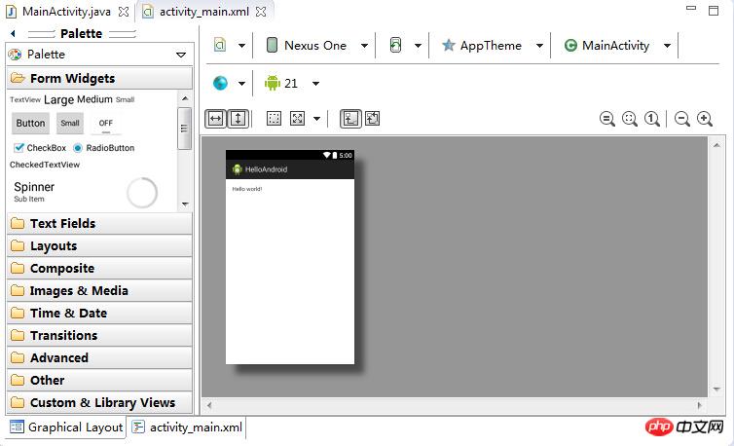Click the expand layout icon with arrows
734x446 pixels.
pyautogui.click(x=297, y=118)
